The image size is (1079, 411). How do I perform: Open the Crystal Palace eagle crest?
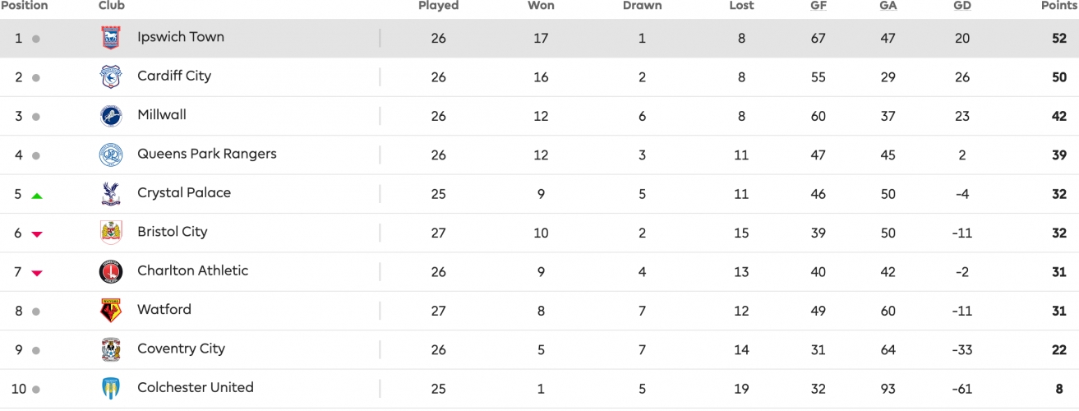111,194
